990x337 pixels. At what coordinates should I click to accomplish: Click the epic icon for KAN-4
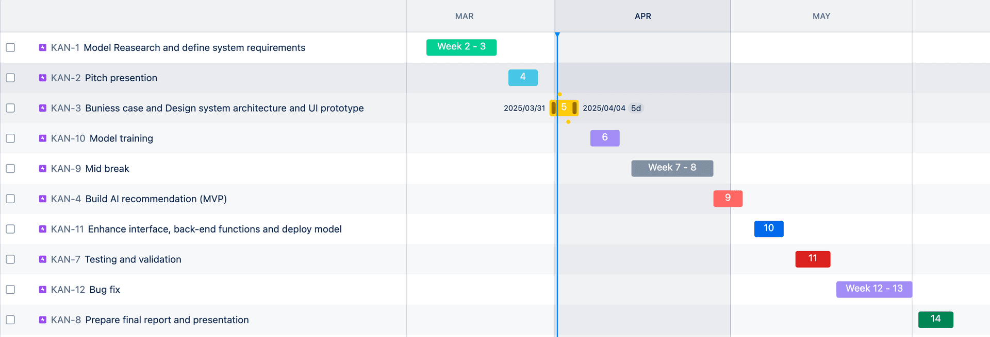pos(43,199)
